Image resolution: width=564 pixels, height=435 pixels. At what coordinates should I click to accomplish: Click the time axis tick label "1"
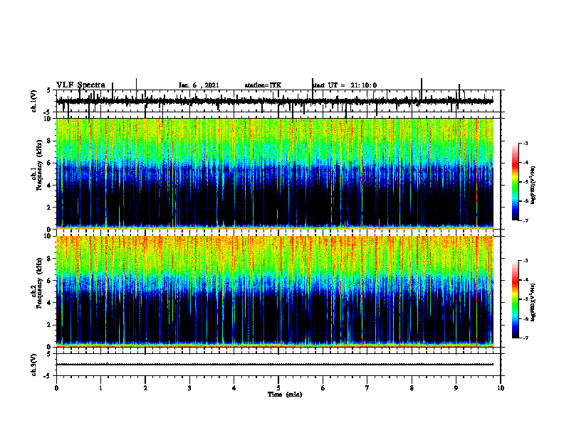[x=100, y=388]
